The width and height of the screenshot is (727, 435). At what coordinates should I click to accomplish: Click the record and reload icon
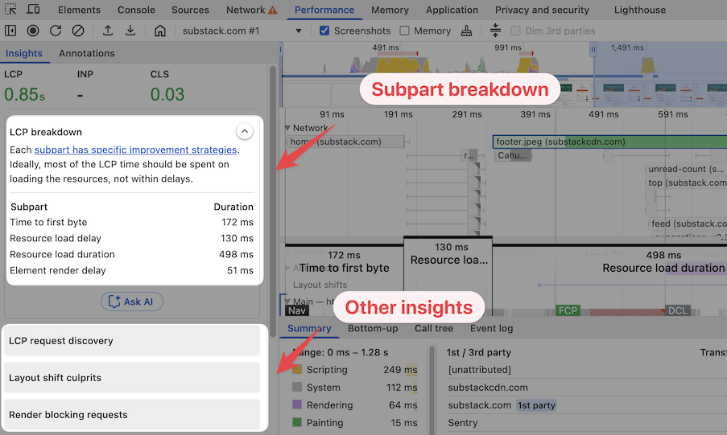point(56,31)
